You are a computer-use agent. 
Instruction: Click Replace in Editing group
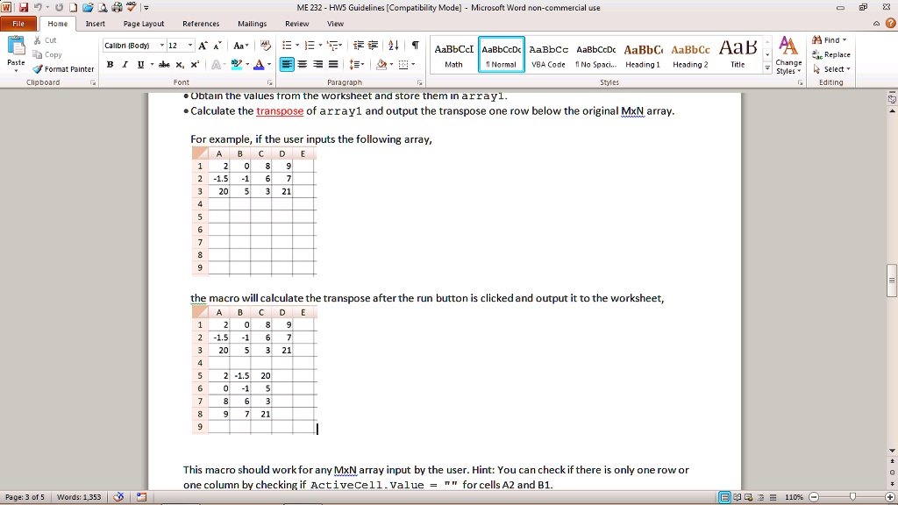831,55
